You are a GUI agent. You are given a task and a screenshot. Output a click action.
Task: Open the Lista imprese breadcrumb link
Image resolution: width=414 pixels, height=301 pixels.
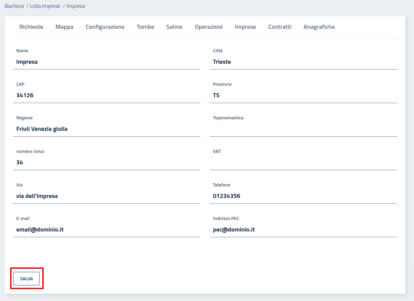[x=45, y=6]
